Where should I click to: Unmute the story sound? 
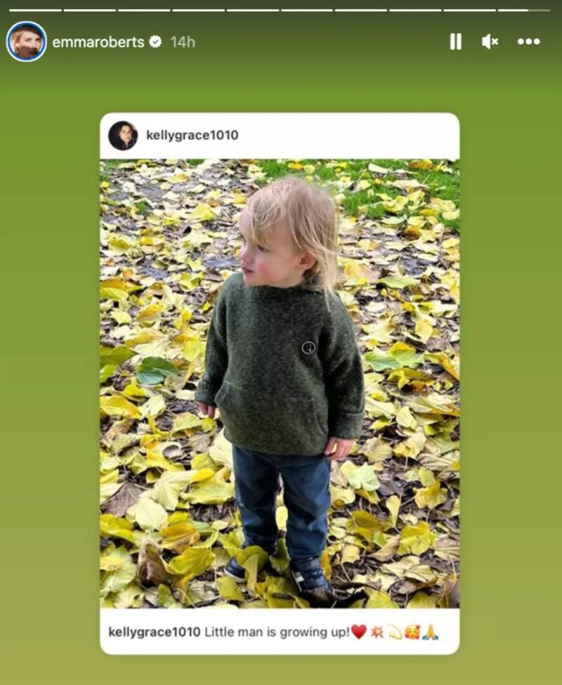(490, 42)
